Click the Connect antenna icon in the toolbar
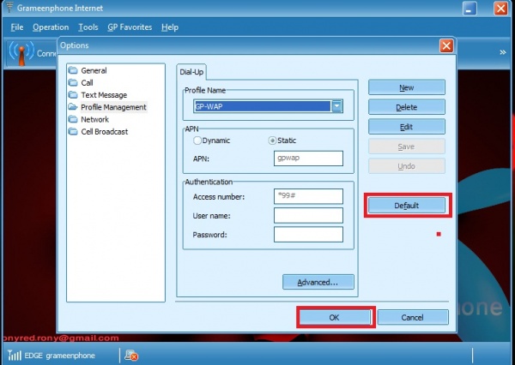This screenshot has height=365, width=515. coord(21,53)
